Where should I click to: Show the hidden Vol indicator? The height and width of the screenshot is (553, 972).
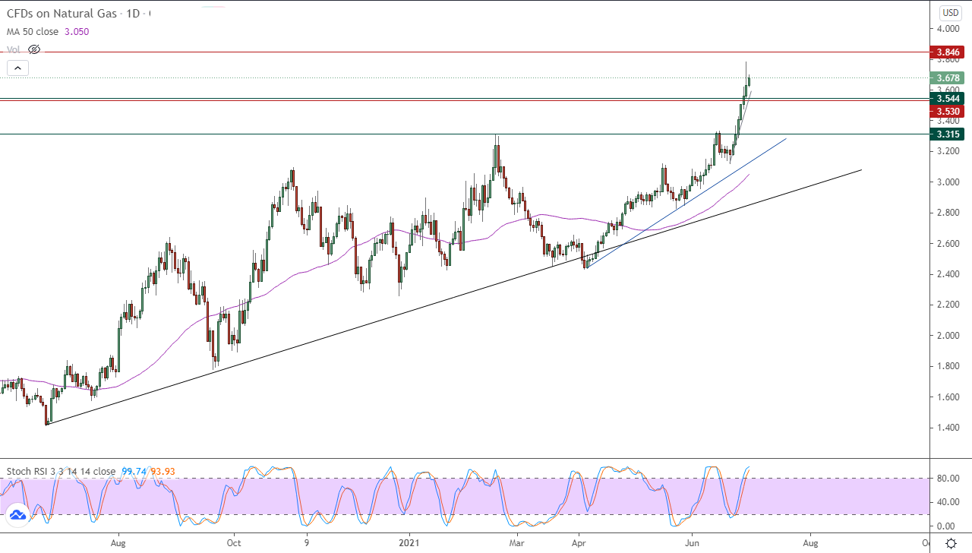(x=34, y=49)
